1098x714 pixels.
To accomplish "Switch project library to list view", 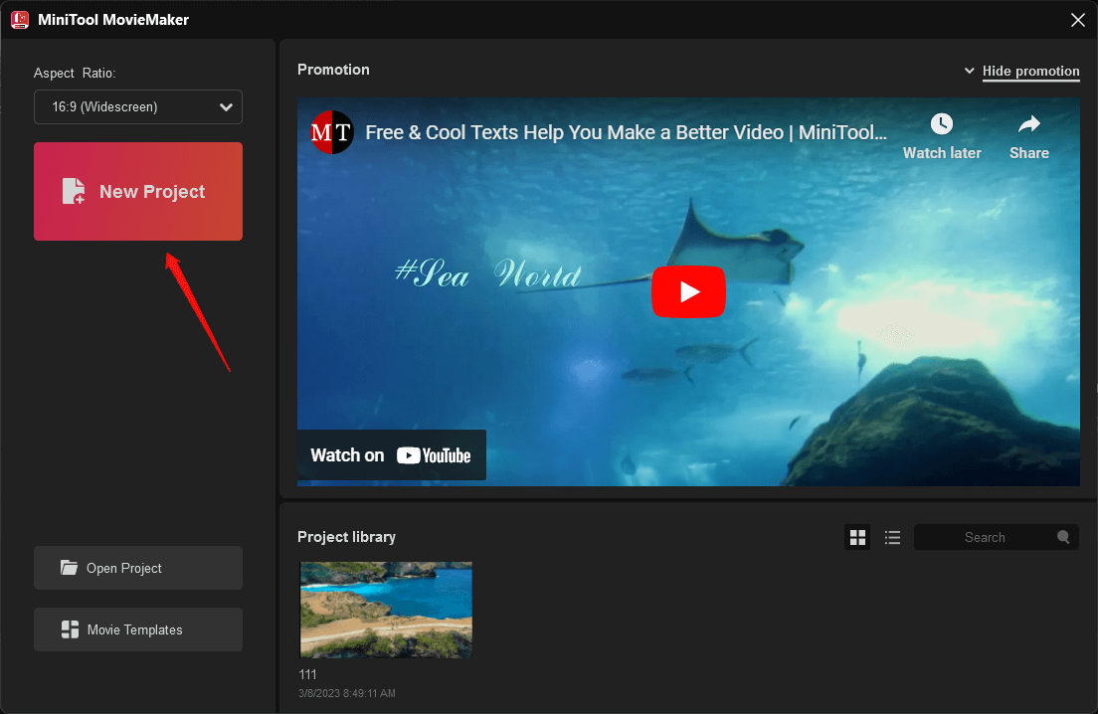I will 892,537.
